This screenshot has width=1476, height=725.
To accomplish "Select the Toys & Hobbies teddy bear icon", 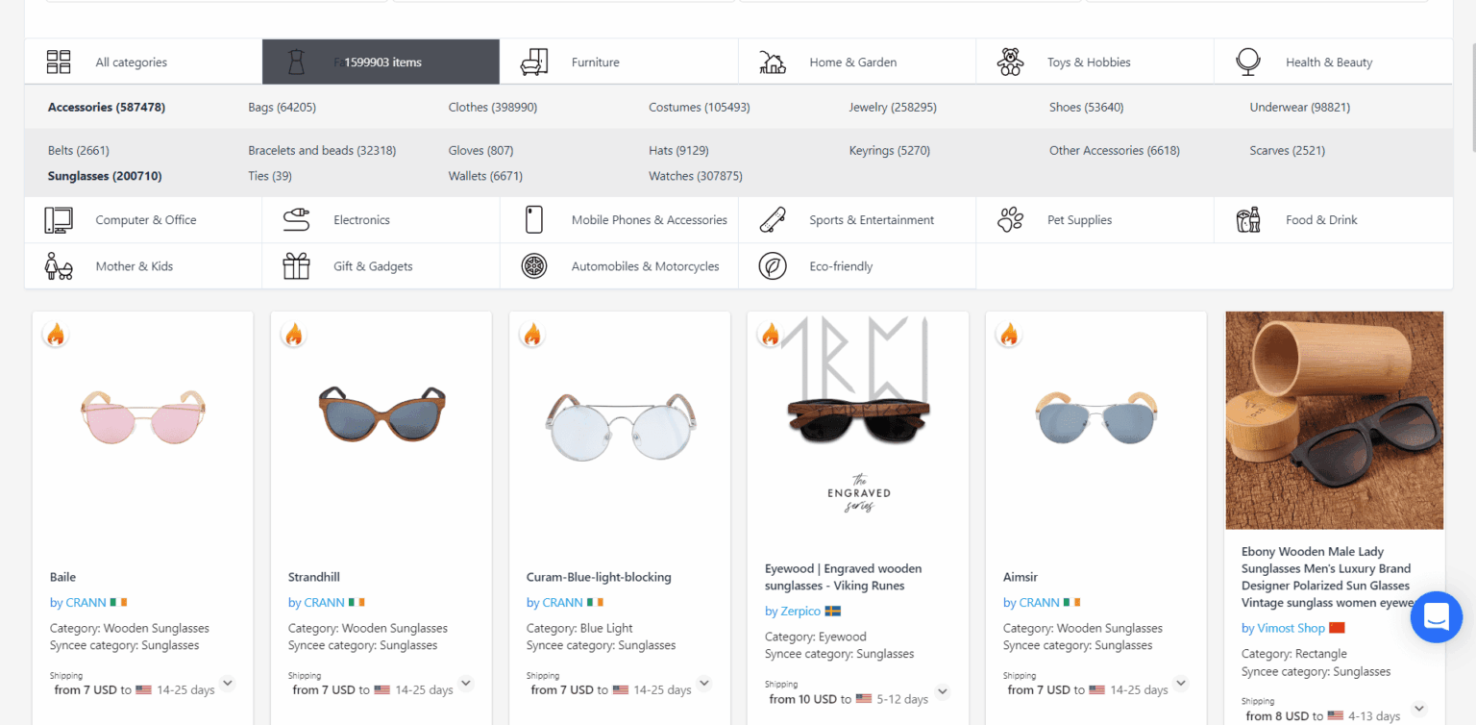I will (1011, 61).
